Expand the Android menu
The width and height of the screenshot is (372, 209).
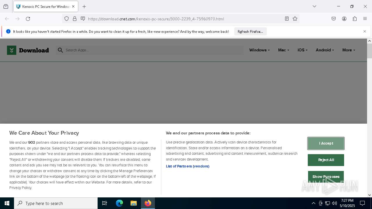click(x=325, y=50)
